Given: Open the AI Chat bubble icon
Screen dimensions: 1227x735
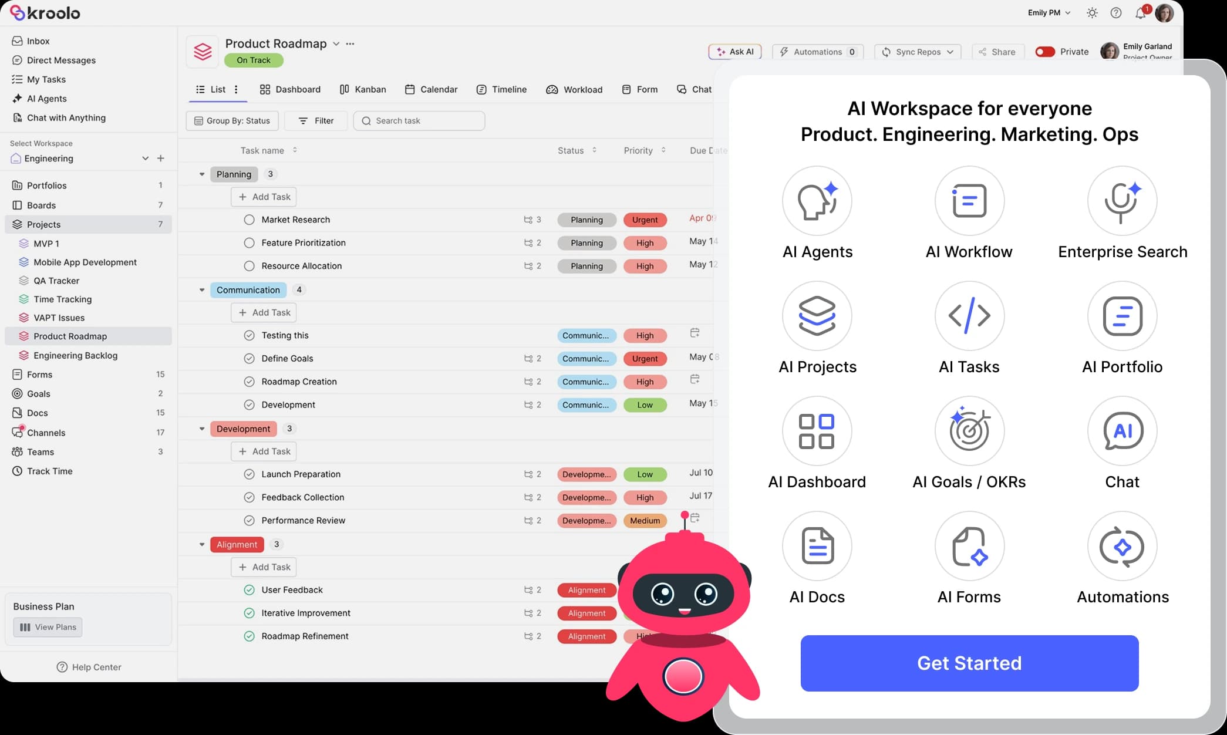Looking at the screenshot, I should tap(1122, 431).
